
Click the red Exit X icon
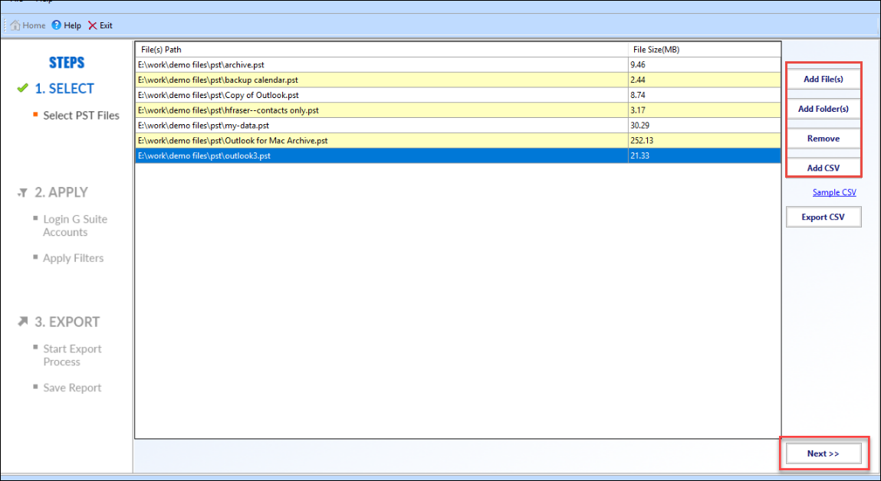[93, 25]
